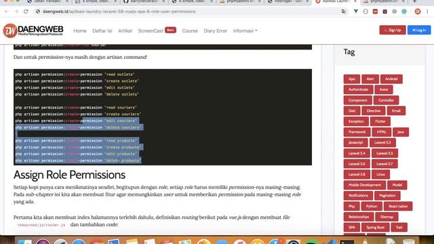The height and width of the screenshot is (244, 434).
Task: Open Diary Error page
Action: point(216,30)
